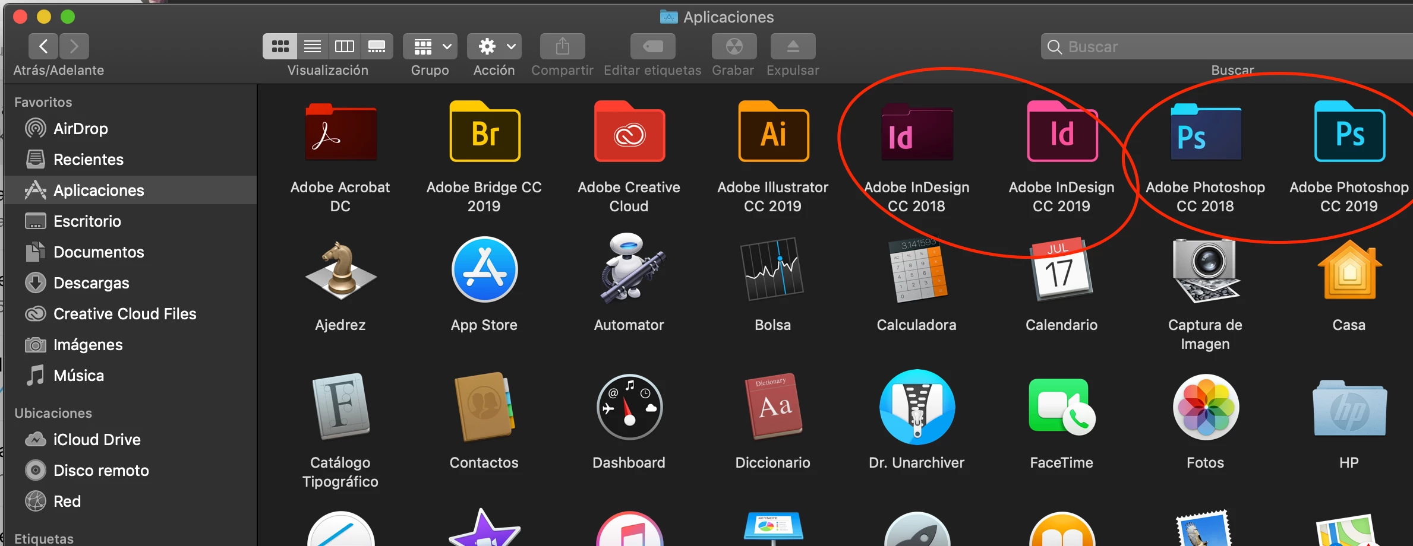Click the Compartir share button
1413x546 pixels.
pyautogui.click(x=563, y=46)
